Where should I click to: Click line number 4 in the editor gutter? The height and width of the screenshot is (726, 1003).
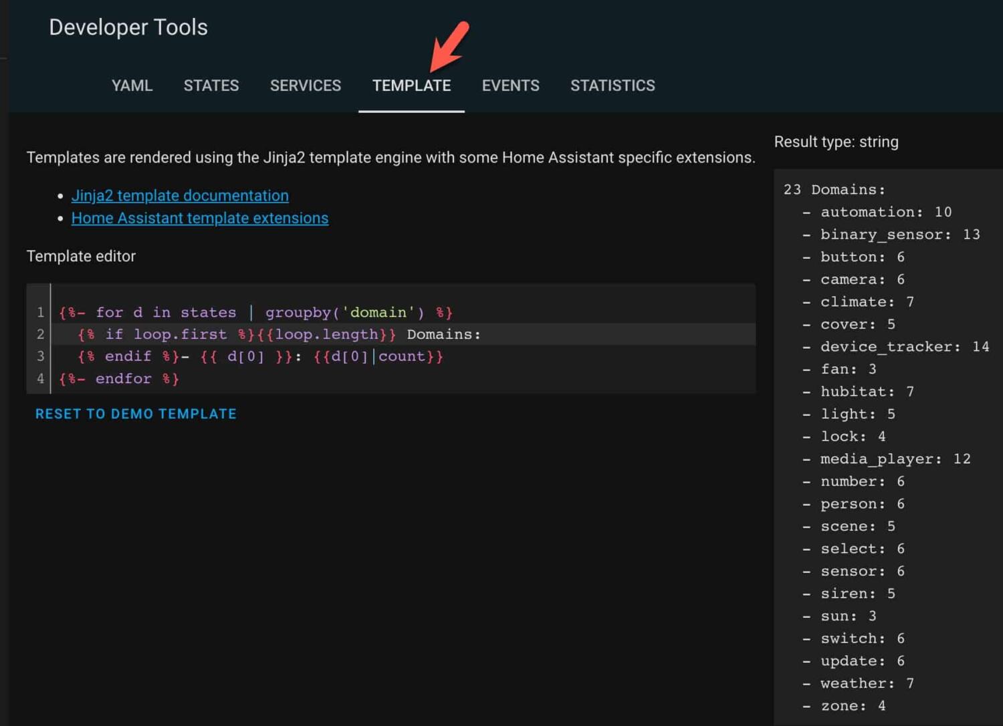(x=39, y=378)
